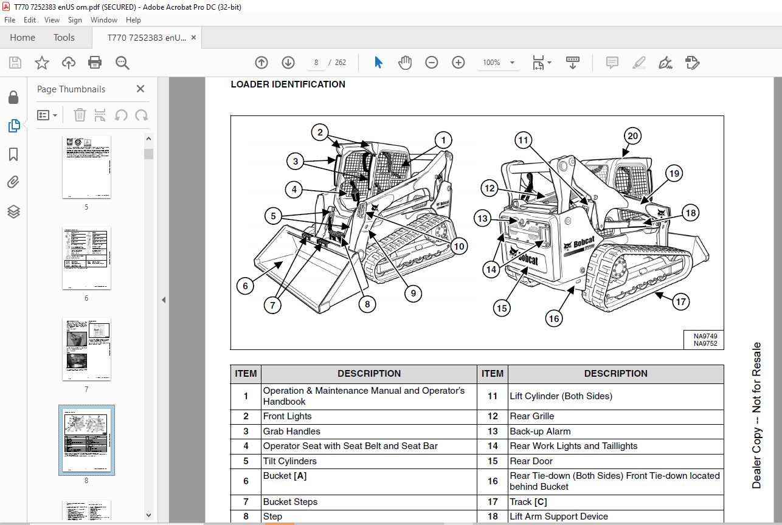Click the read mode keyboard icon
The height and width of the screenshot is (525, 782).
click(x=573, y=63)
